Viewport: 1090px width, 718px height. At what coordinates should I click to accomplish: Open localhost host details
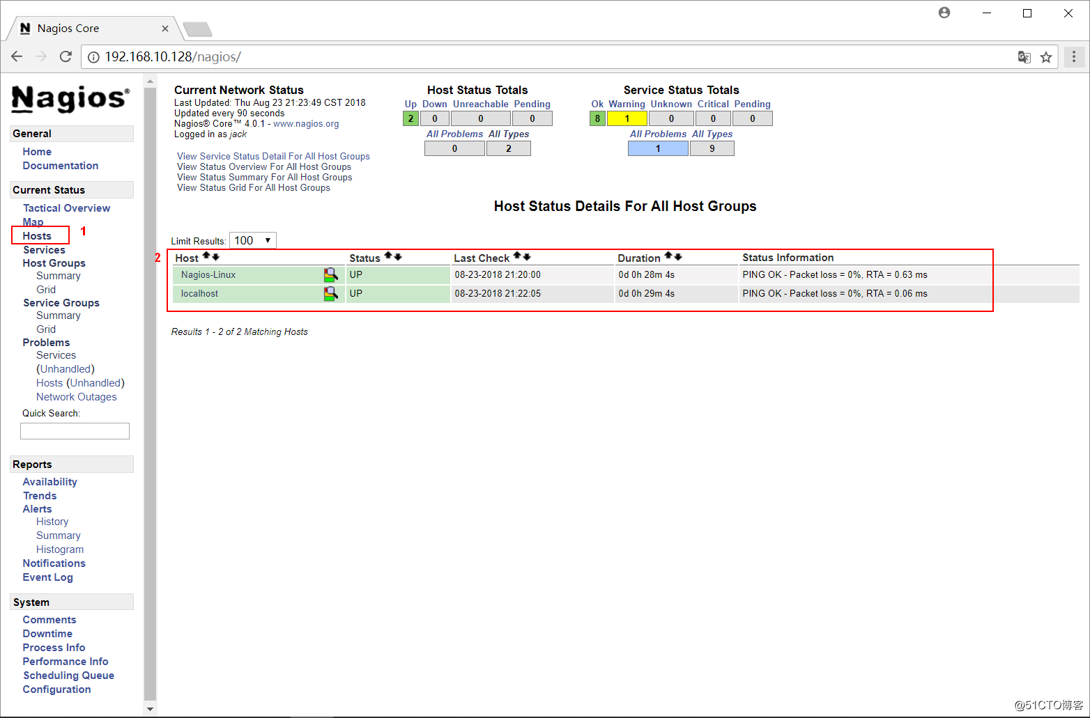(199, 294)
